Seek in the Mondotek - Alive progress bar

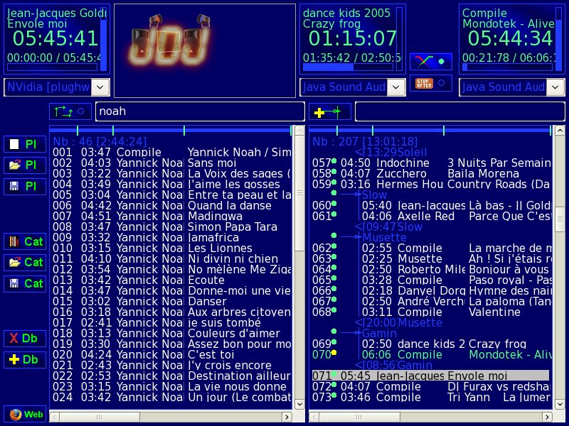point(507,67)
